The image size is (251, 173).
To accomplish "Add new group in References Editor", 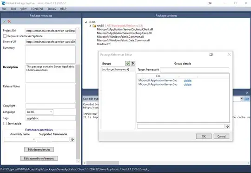I will click(x=127, y=63).
